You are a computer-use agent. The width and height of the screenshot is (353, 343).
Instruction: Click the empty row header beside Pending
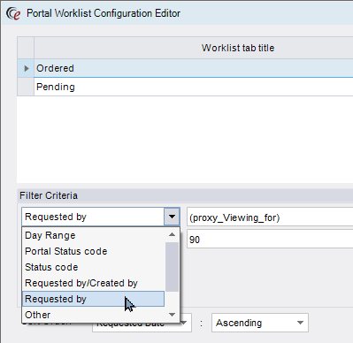pos(26,87)
